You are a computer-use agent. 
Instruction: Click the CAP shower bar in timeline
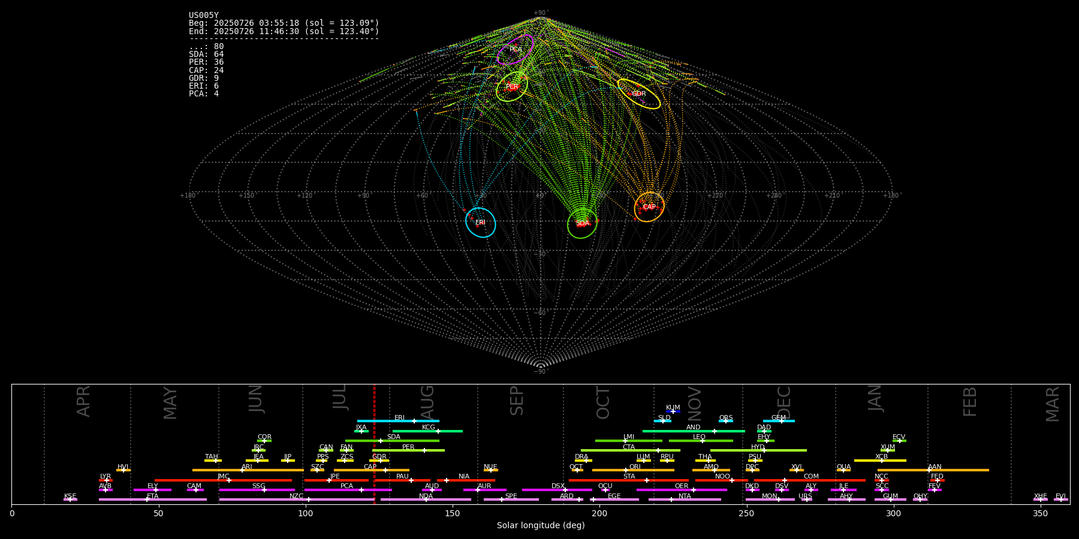click(372, 470)
